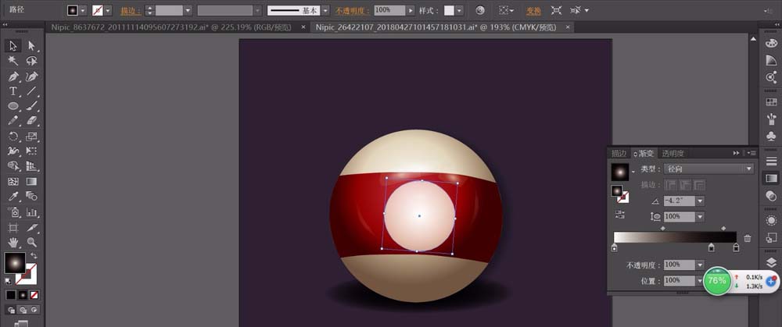The height and width of the screenshot is (327, 782).
Task: Open the 基本 brush definition dropdown
Action: tap(325, 10)
